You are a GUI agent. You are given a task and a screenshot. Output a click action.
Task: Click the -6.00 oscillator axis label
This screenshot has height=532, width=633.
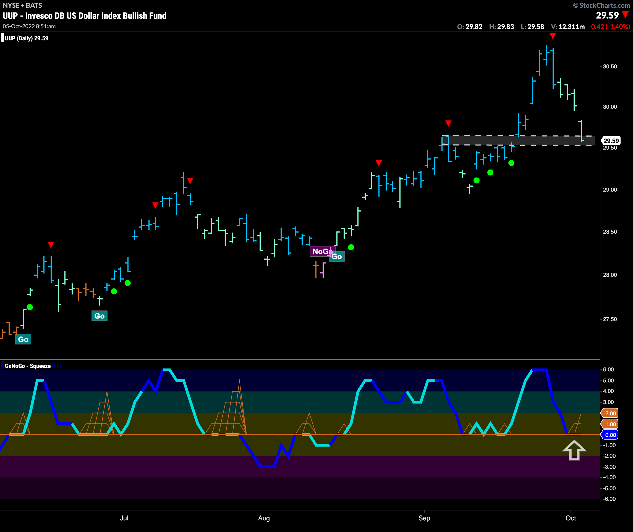pos(609,499)
